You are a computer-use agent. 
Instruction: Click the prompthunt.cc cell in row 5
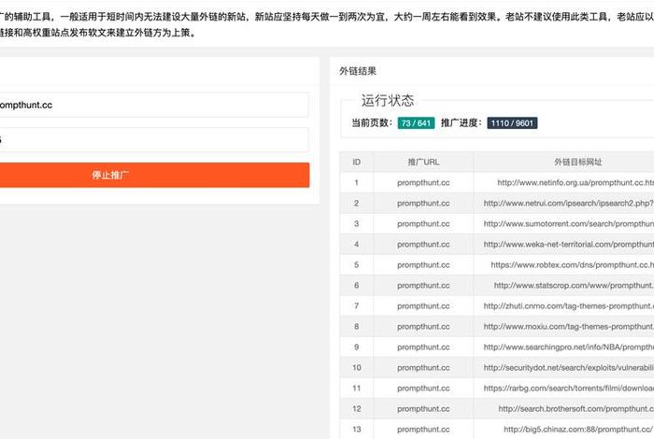423,264
